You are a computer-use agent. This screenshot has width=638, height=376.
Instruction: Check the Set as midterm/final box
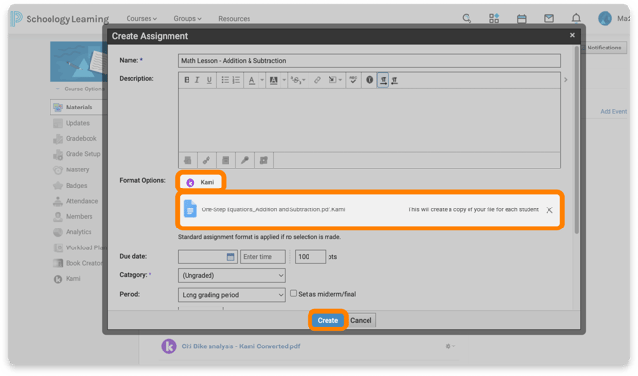tap(293, 293)
